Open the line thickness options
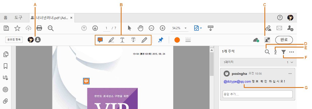Screen dimensions: 312x109 (x=188, y=40)
